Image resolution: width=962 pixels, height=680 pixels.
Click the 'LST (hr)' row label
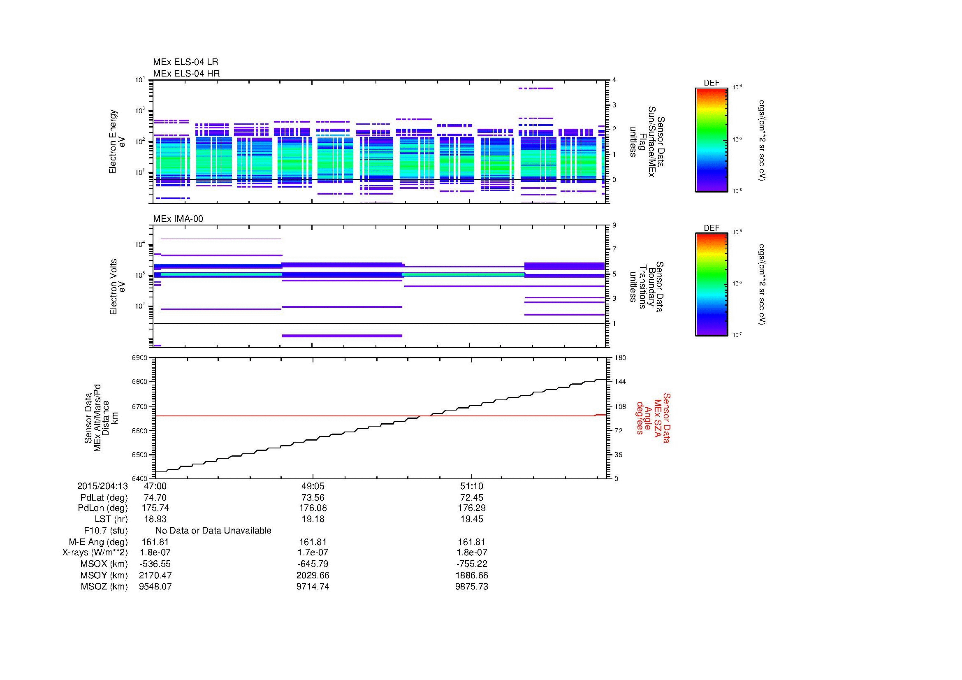111,519
